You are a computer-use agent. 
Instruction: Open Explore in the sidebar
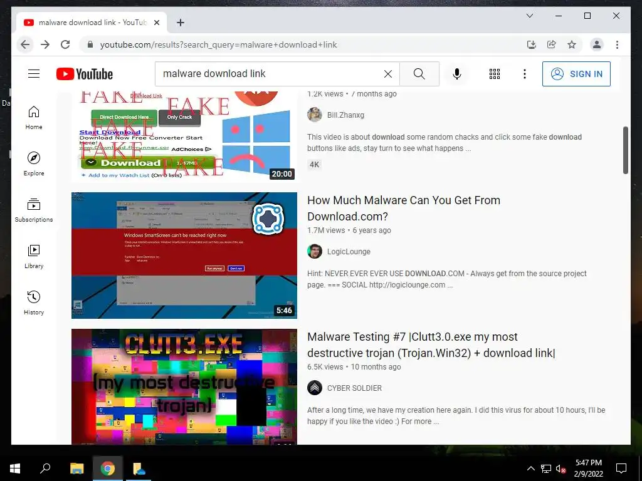point(34,164)
